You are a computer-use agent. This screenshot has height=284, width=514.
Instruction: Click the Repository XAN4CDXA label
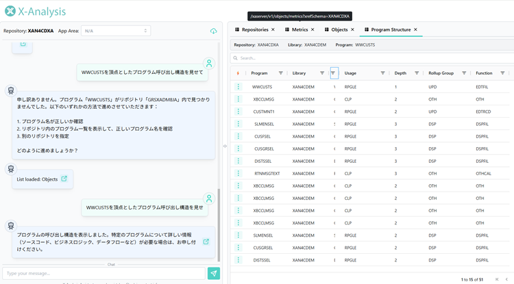click(x=29, y=31)
